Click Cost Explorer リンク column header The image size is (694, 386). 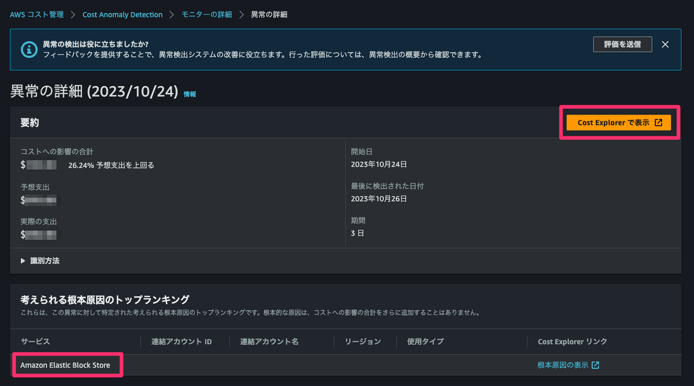(x=573, y=342)
